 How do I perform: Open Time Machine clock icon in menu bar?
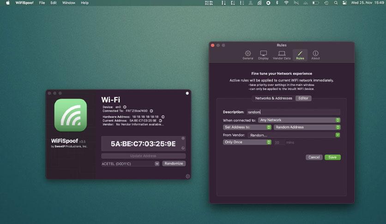[x=326, y=3]
